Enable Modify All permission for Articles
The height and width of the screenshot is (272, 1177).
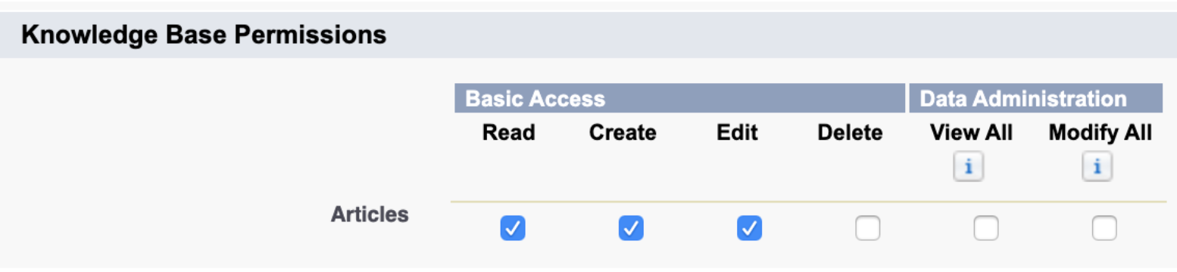1104,228
